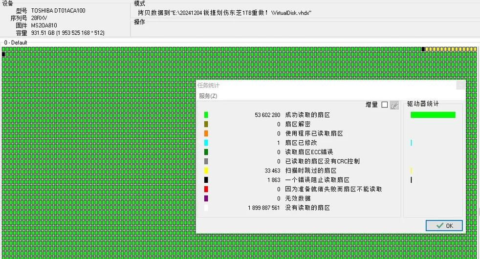Click the 33 463 skipped sector count
The width and height of the screenshot is (480, 259).
click(x=272, y=171)
